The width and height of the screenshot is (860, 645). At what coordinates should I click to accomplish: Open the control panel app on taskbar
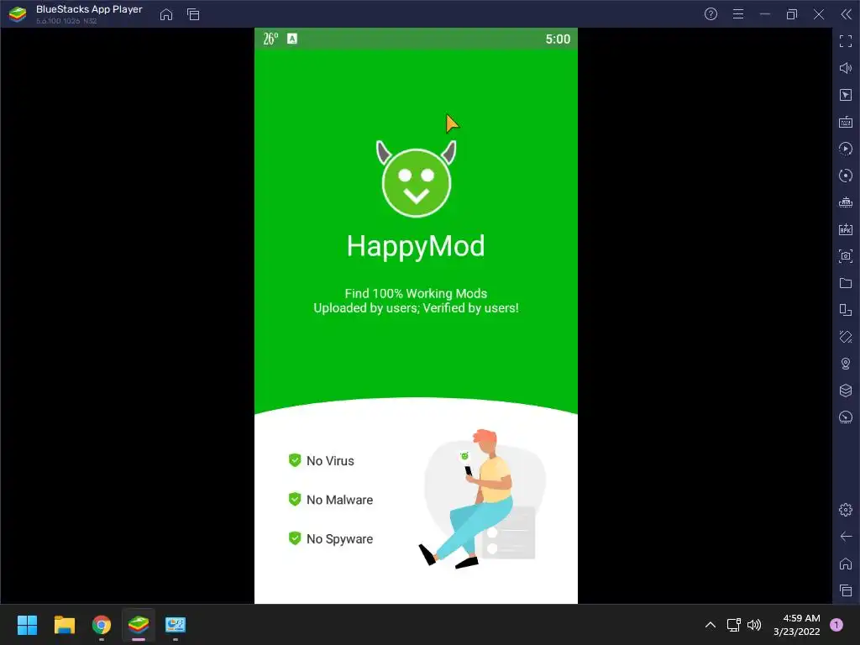[176, 625]
